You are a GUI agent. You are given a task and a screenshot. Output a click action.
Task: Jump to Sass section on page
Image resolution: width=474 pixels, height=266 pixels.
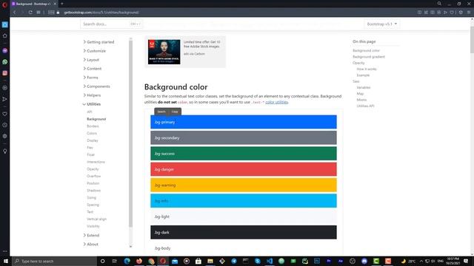pyautogui.click(x=356, y=81)
